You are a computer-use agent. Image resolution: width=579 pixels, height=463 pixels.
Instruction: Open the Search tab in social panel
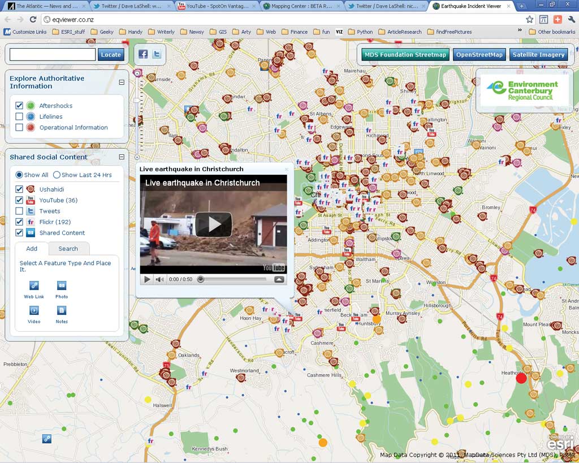click(x=68, y=249)
